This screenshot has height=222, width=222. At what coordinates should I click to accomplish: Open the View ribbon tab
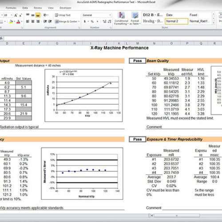pyautogui.click(x=51, y=8)
